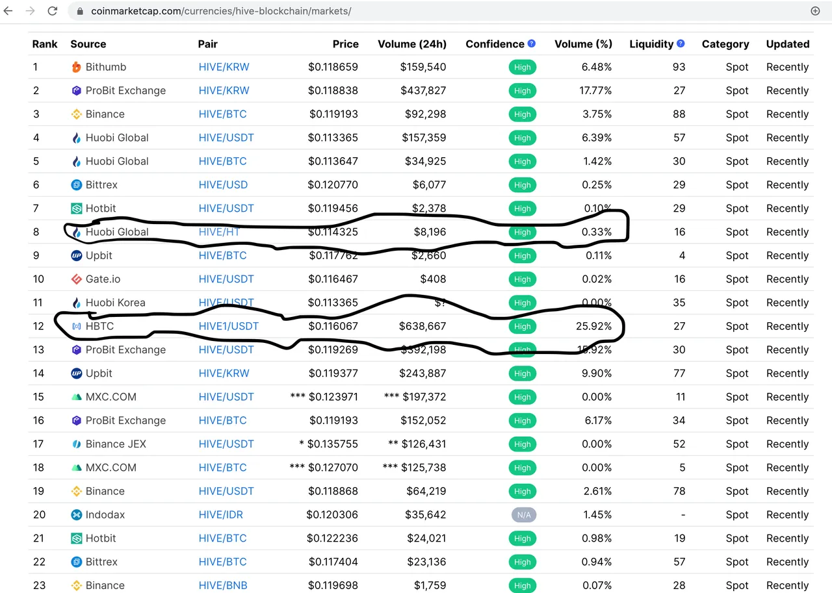Click the ProBit Exchange logo in row 2
The height and width of the screenshot is (593, 832).
pyautogui.click(x=76, y=90)
